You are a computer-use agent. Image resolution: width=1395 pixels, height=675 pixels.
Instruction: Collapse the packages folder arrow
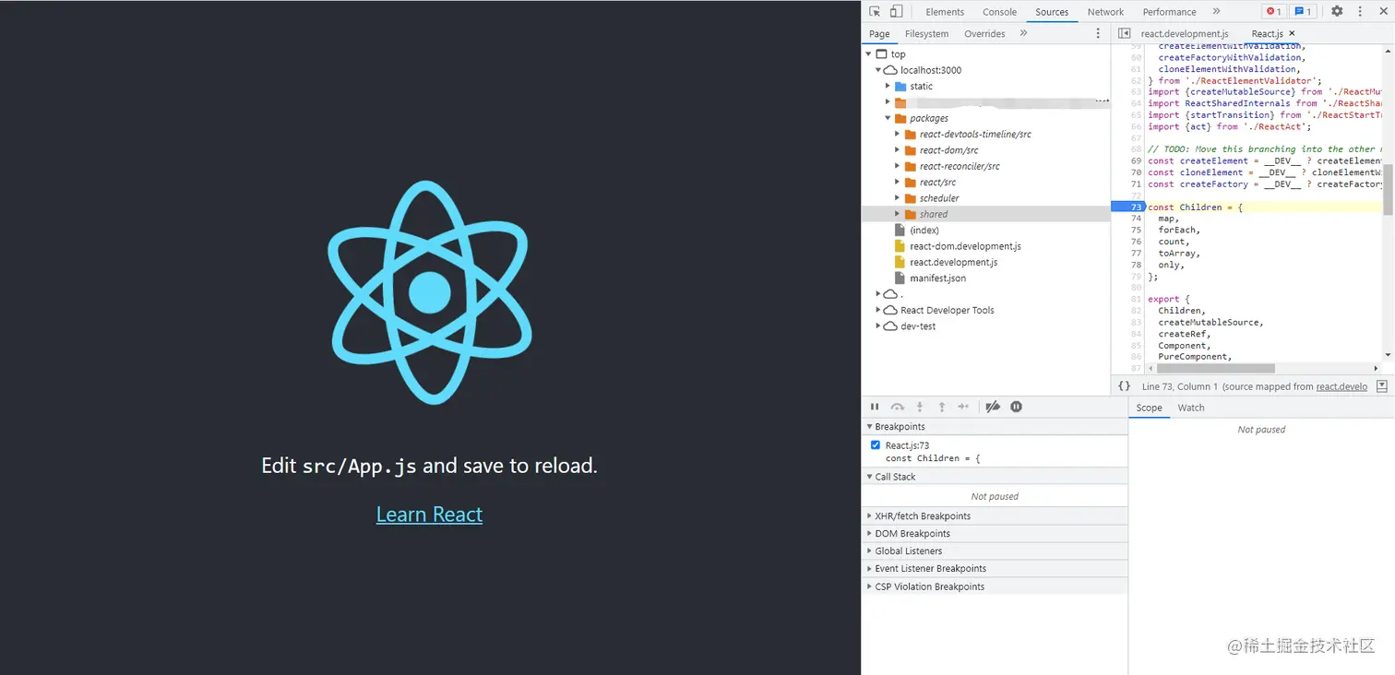click(888, 118)
